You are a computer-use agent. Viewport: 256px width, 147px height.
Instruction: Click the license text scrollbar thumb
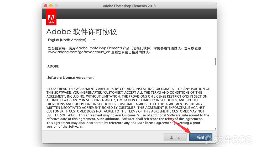[x=215, y=63]
